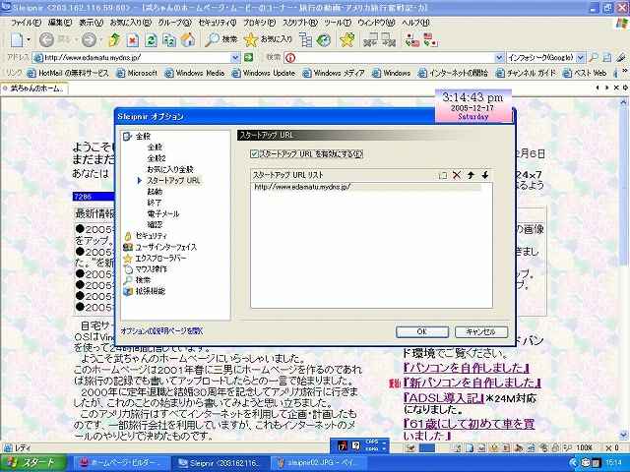
Task: Click the rightmost red script icon in the toolbar
Action: [x=431, y=40]
